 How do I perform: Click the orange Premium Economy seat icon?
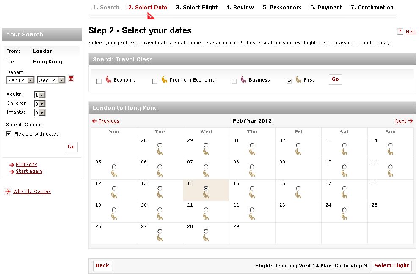164,79
